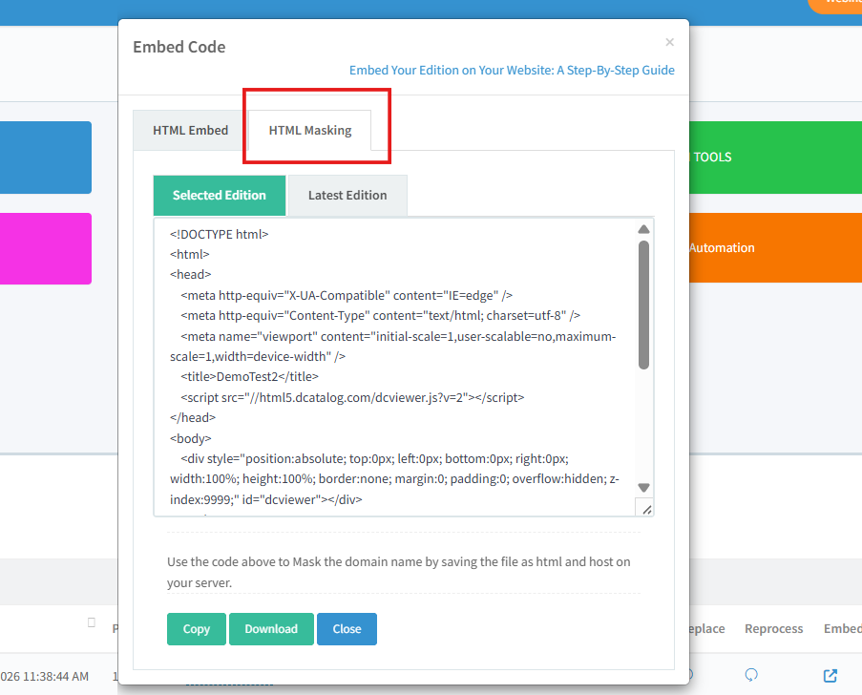Close the Embed Code dialog with X
This screenshot has width=862, height=695.
[669, 42]
